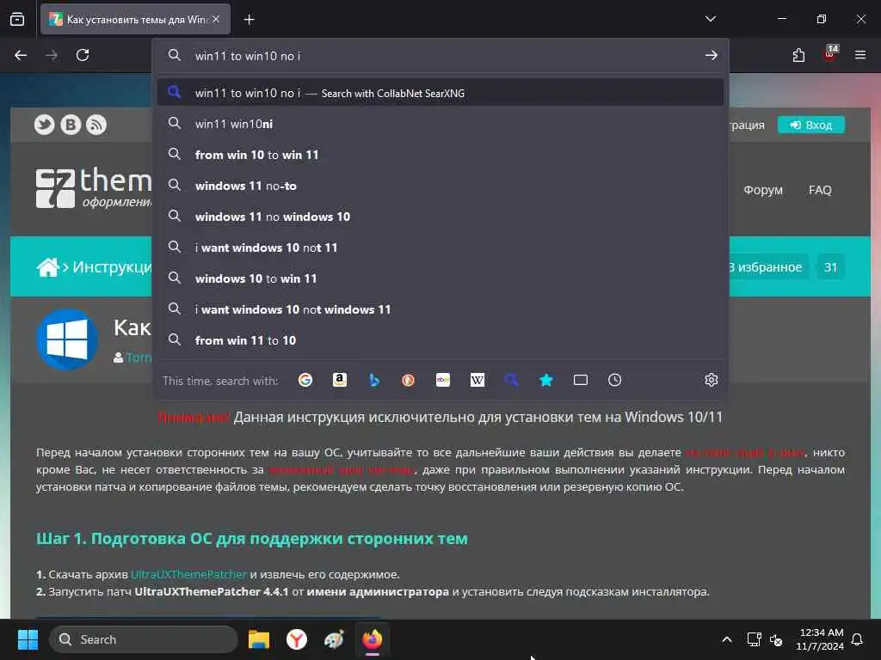The width and height of the screenshot is (881, 660).
Task: Open notifications bell icon
Action: 858,639
